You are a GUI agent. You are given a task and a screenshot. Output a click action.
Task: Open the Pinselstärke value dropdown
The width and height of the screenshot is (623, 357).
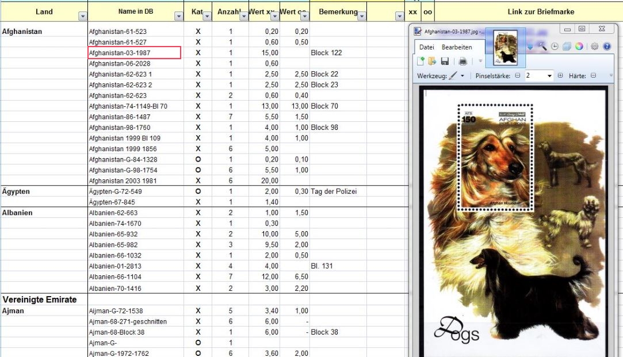550,76
